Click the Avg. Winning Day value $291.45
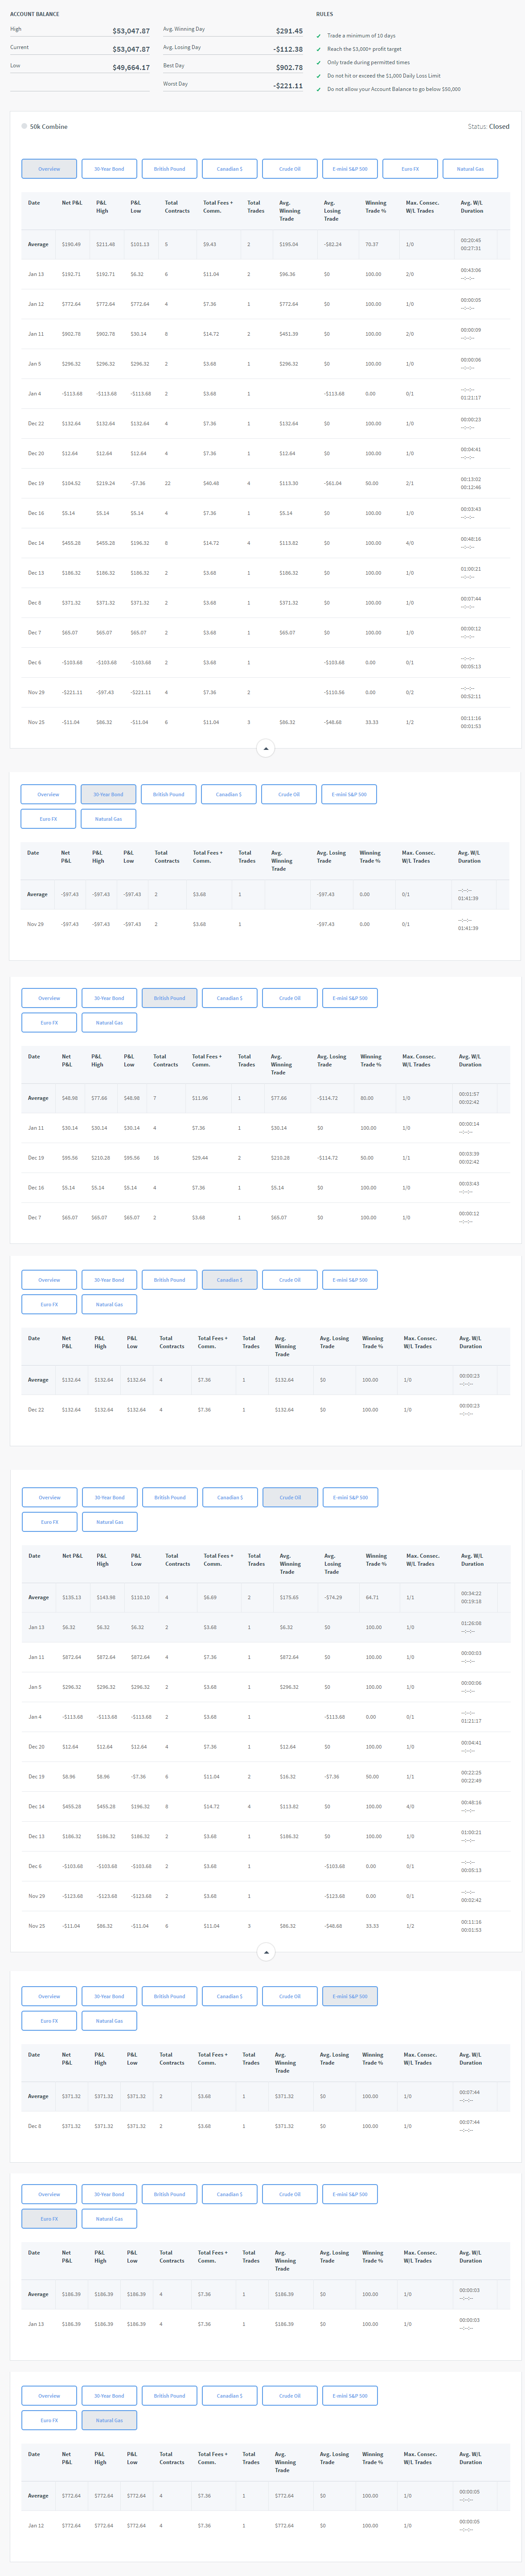Screen dimensions: 525x2576 pyautogui.click(x=289, y=31)
